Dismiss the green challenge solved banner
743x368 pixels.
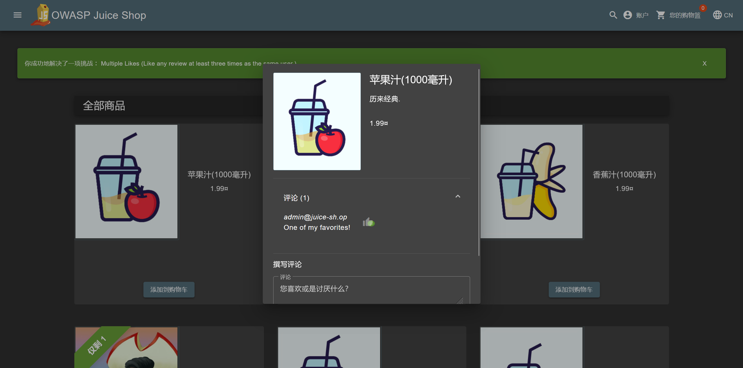[x=704, y=64]
